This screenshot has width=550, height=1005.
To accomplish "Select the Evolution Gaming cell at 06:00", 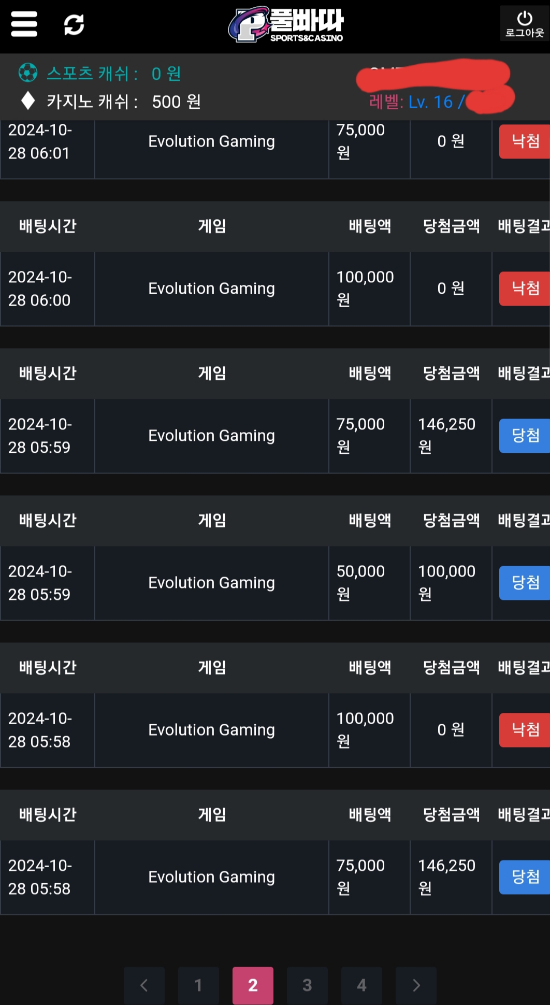I will pyautogui.click(x=211, y=289).
